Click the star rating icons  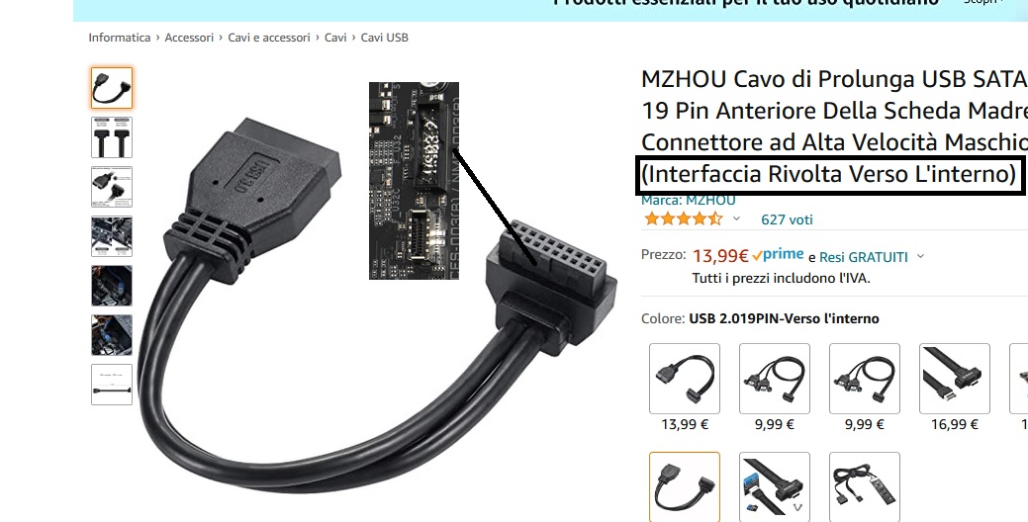[683, 218]
